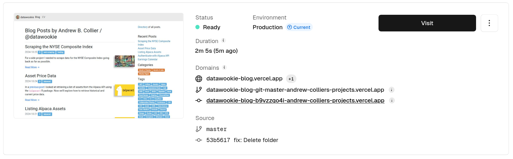Click the branch icon beside the git-master domain
513x159 pixels.
pos(199,90)
